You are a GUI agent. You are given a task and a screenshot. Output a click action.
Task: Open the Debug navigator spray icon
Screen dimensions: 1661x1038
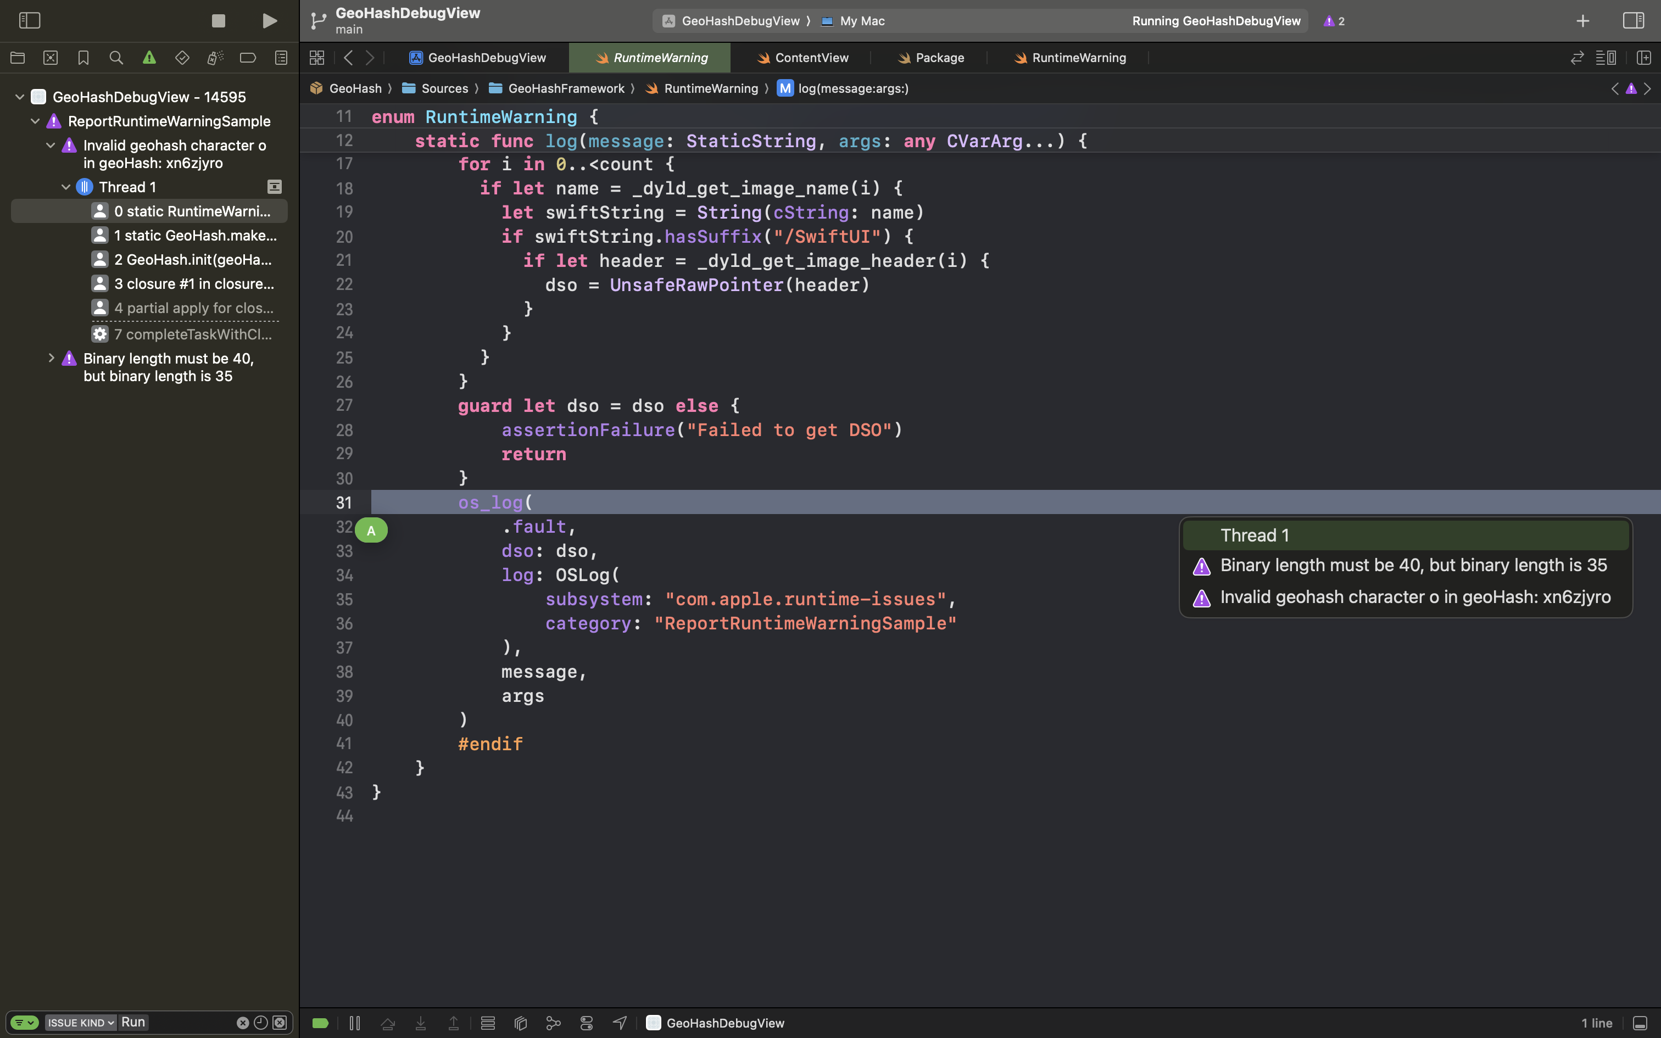click(215, 58)
